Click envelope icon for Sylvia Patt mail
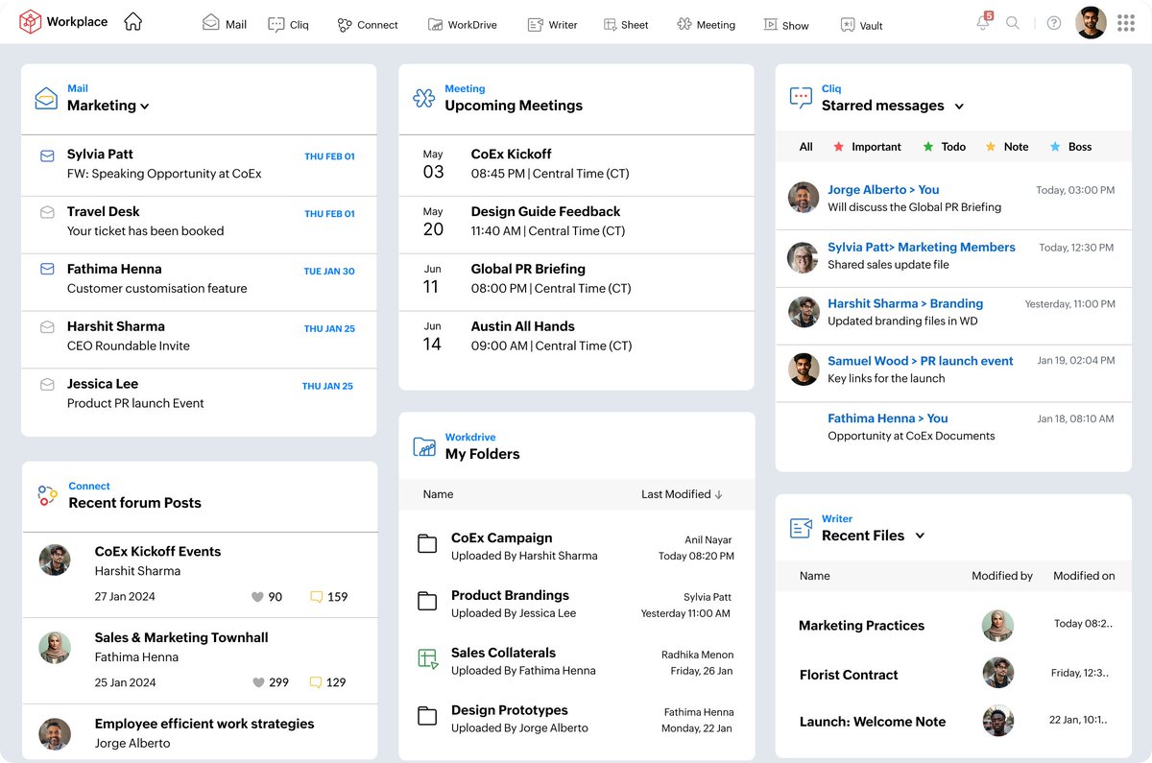The width and height of the screenshot is (1152, 763). tap(47, 155)
